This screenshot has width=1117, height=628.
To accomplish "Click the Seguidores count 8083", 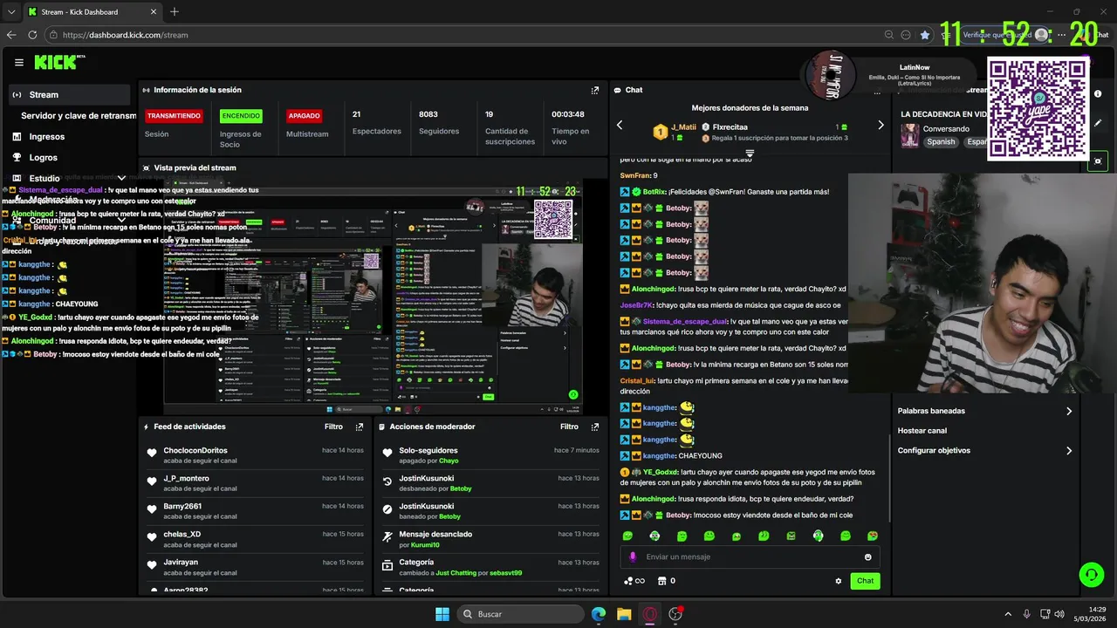I will click(x=428, y=114).
